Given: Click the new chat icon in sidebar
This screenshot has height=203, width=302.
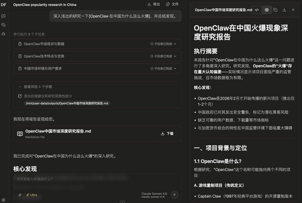Looking at the screenshot, I should click(3, 16).
